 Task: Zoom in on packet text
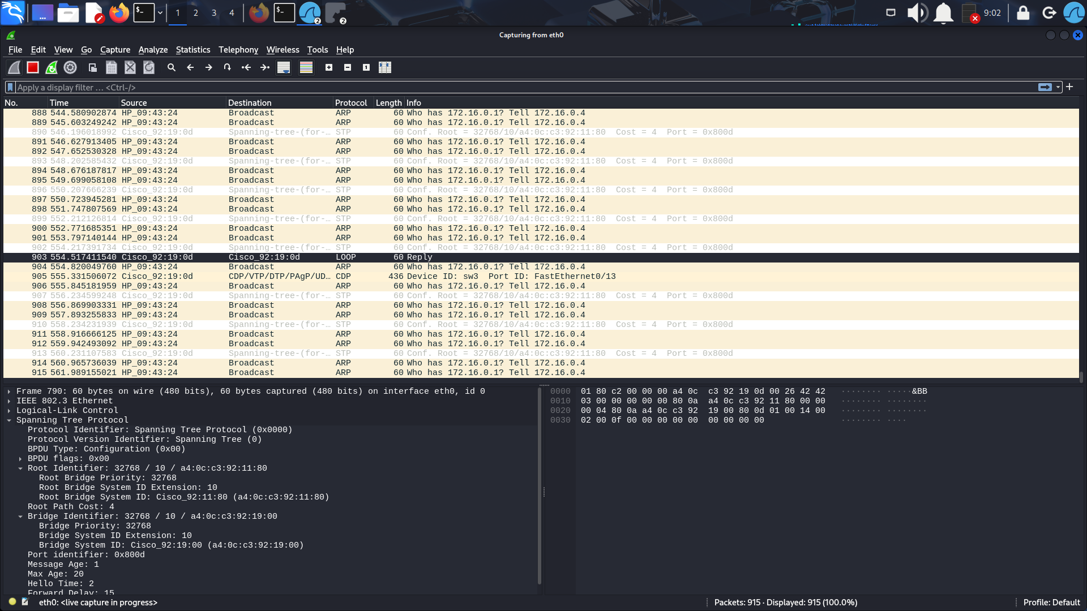(x=329, y=67)
